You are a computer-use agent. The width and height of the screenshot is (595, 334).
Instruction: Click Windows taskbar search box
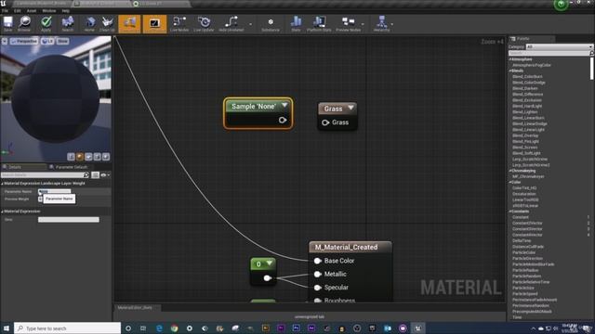[67, 328]
